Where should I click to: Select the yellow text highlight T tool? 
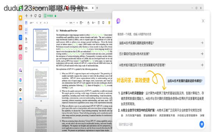click(109, 23)
